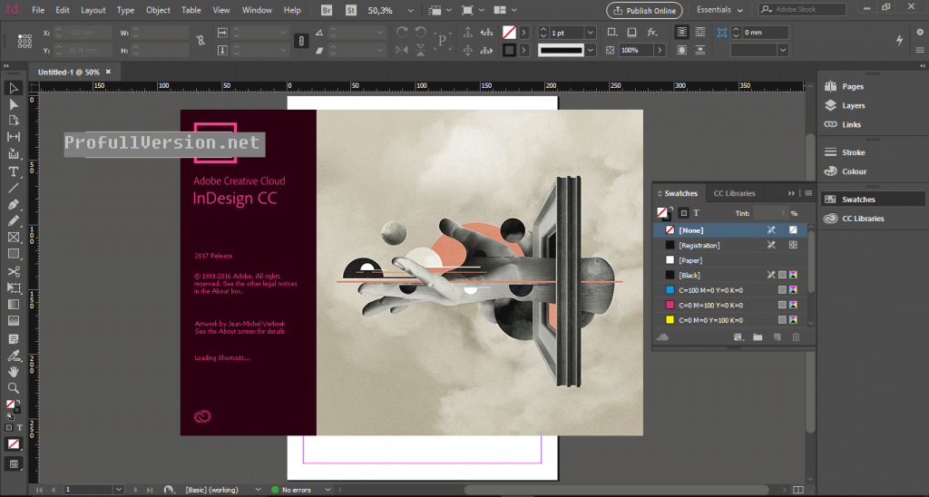This screenshot has width=929, height=497.
Task: Enable wrap around bounding box
Action: tap(699, 32)
